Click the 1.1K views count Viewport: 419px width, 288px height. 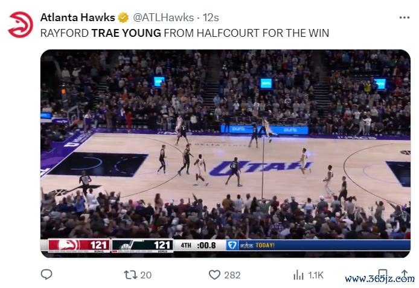[x=316, y=275]
